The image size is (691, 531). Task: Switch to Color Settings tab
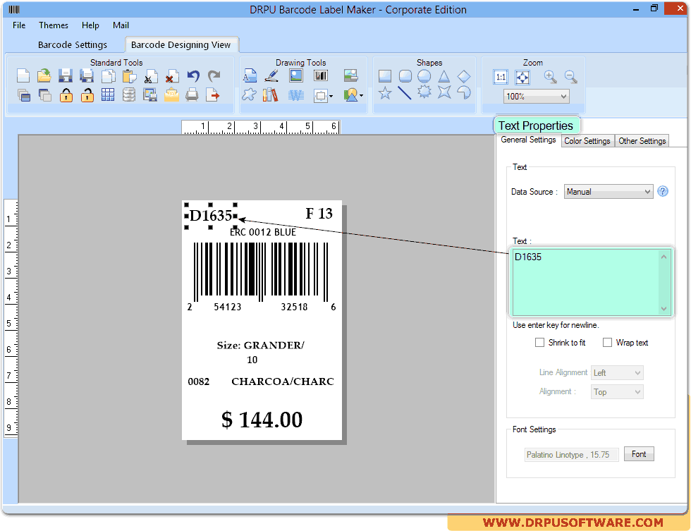[587, 141]
